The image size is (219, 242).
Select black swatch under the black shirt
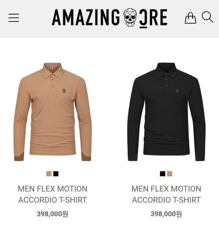tap(162, 174)
